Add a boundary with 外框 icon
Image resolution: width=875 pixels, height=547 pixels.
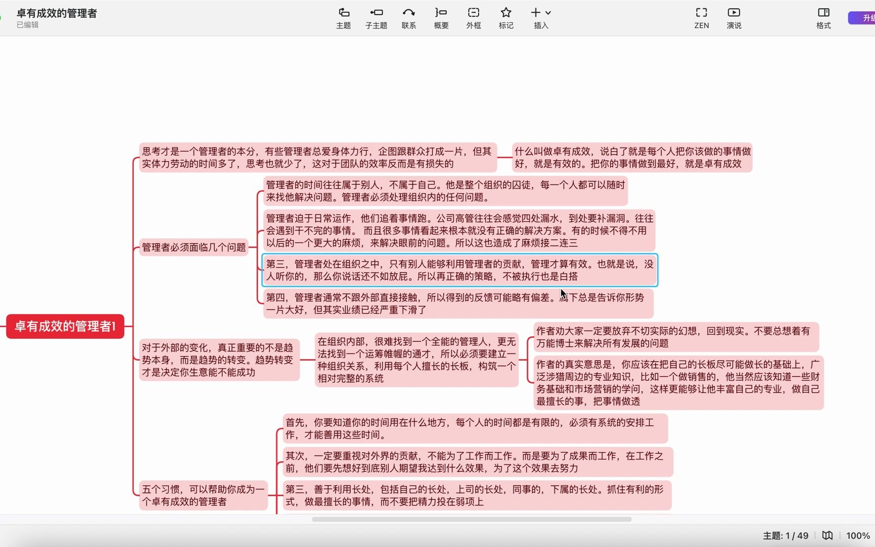click(x=473, y=18)
